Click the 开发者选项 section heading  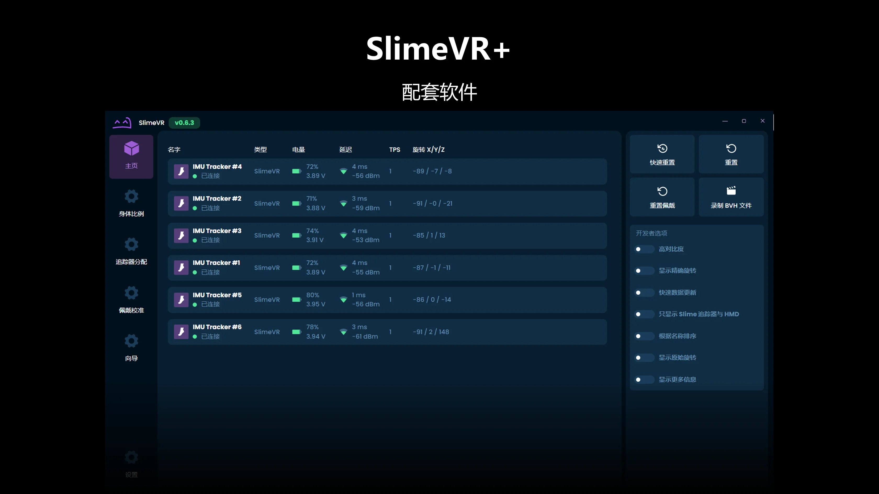click(x=651, y=233)
